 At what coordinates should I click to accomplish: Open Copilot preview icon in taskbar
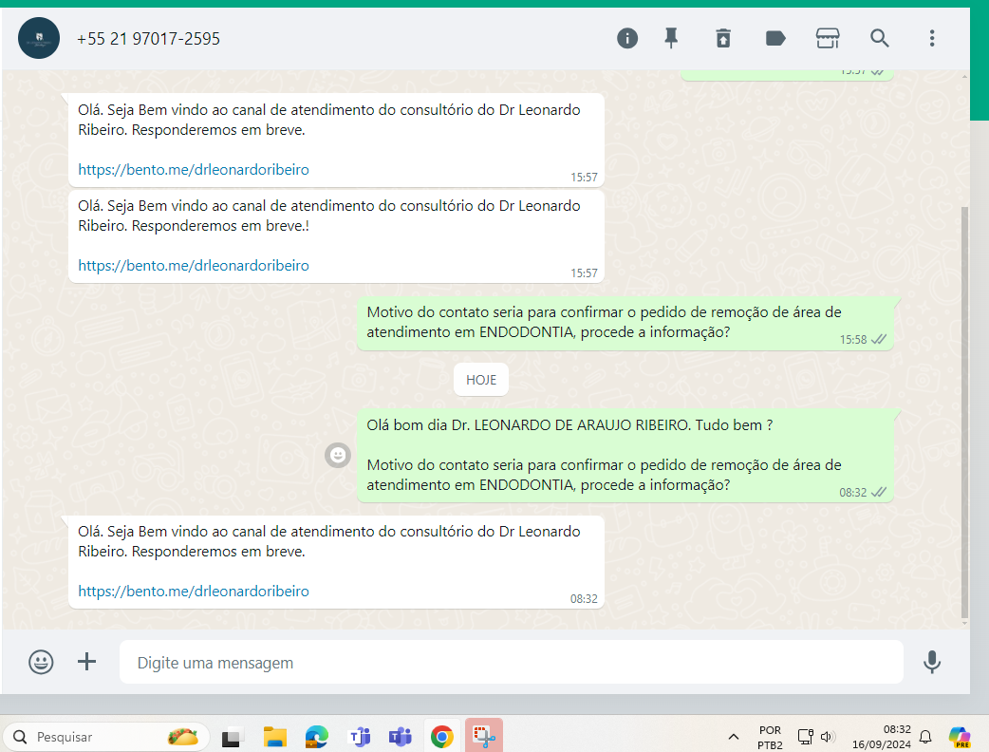[960, 737]
